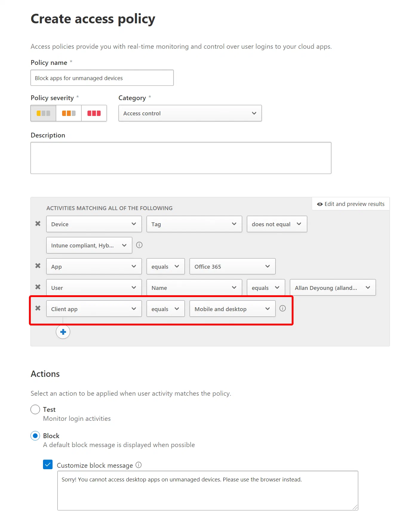The height and width of the screenshot is (520, 418).
Task: Set policy severity to medium (orange)
Action: coord(69,113)
